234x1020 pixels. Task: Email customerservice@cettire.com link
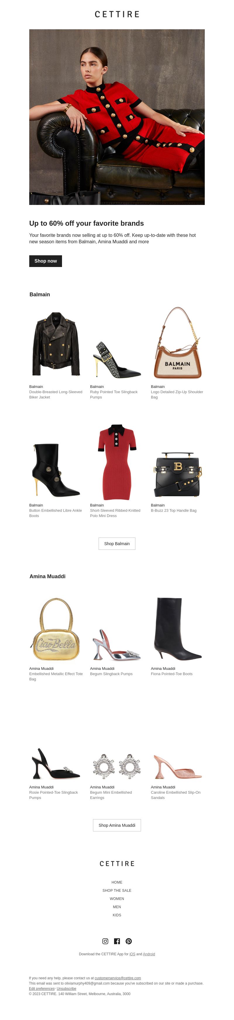pyautogui.click(x=118, y=978)
